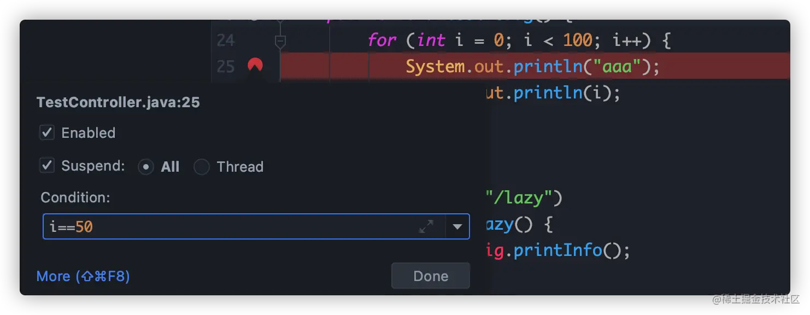The image size is (810, 315).
Task: Open More breakpoint settings link
Action: (83, 276)
